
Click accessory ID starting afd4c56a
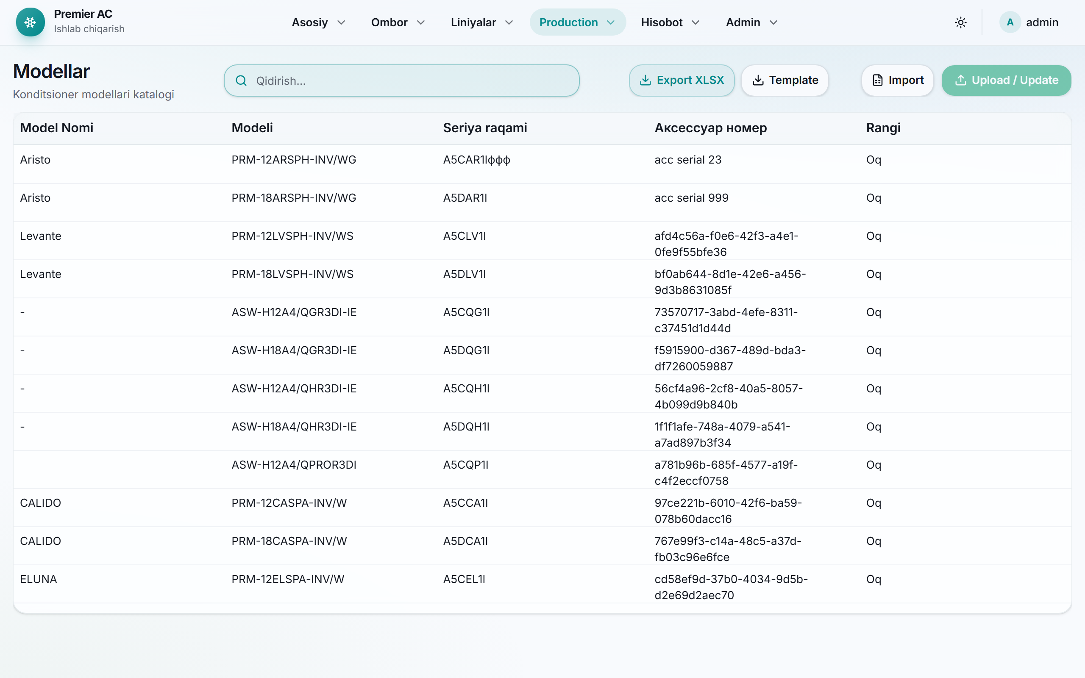pos(726,244)
